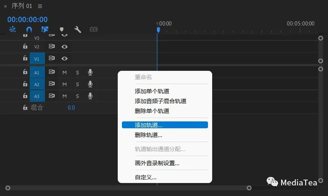Toggle sync lock on track A1

(52, 72)
